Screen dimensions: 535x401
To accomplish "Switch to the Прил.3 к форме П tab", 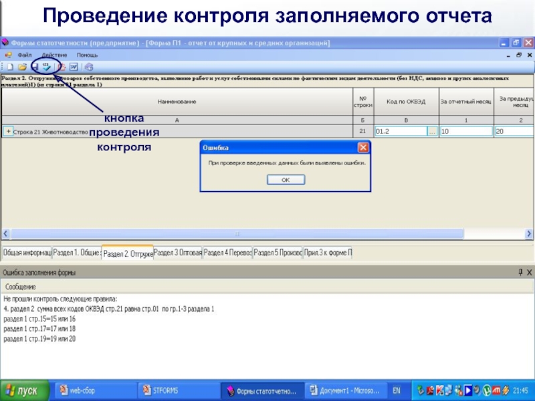I will (328, 253).
